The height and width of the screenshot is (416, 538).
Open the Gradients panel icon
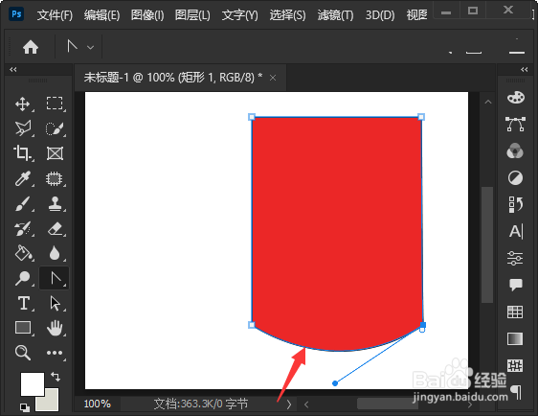pos(515,338)
